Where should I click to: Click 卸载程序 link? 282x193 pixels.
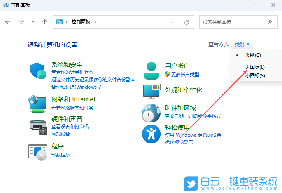61,155
